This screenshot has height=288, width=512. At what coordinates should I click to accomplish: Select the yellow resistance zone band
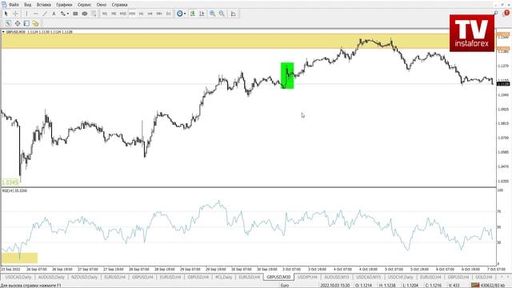click(226, 42)
